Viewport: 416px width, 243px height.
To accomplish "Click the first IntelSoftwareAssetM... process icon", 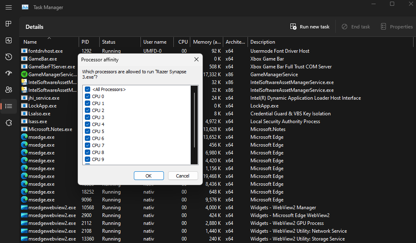I will pyautogui.click(x=24, y=82).
